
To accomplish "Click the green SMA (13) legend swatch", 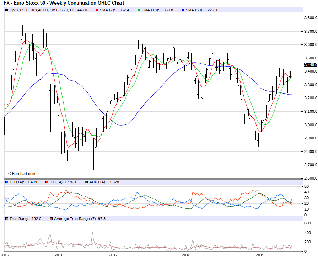I will 139,10.
